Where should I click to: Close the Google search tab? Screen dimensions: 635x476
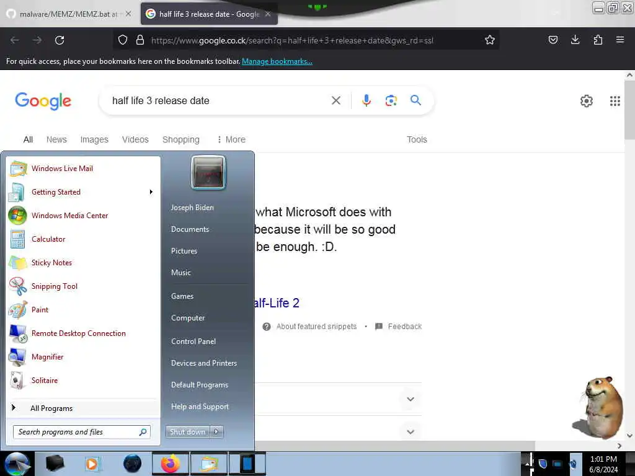[x=268, y=14]
